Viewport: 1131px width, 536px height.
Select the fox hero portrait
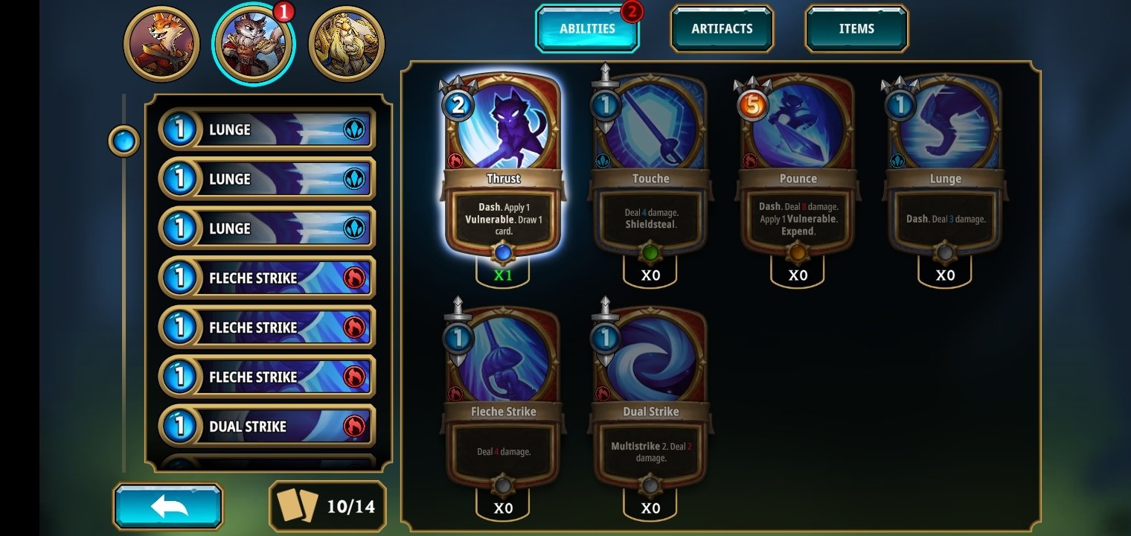pyautogui.click(x=161, y=43)
